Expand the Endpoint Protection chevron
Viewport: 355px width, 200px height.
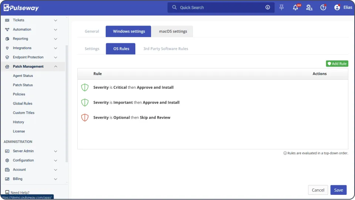click(55, 57)
